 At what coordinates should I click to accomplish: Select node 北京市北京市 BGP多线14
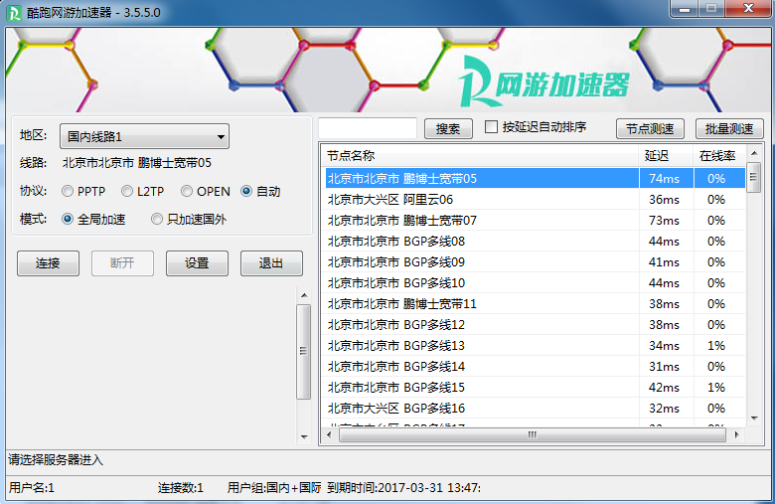535,367
